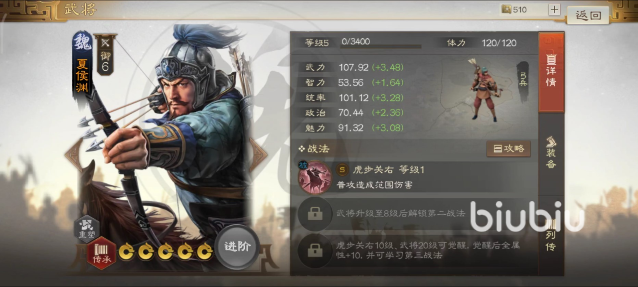Viewport: 638px width, 287px height.
Task: Click the 虎步关右 skill portrait icon
Action: click(315, 177)
